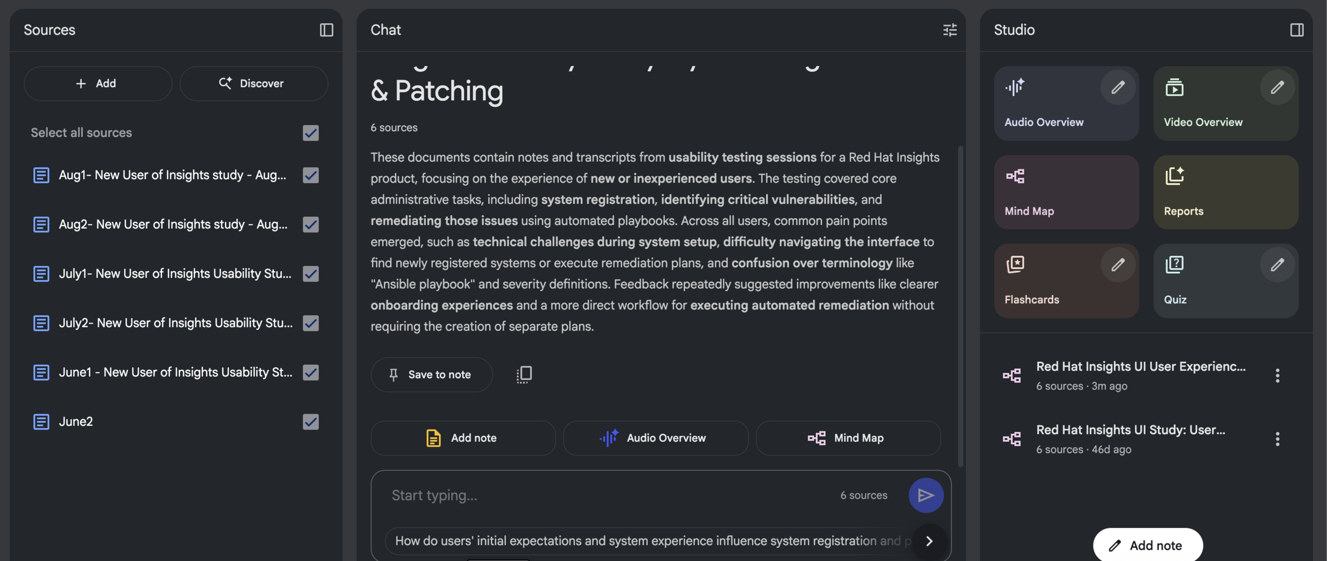
Task: Collapse the Sources panel
Action: point(326,30)
